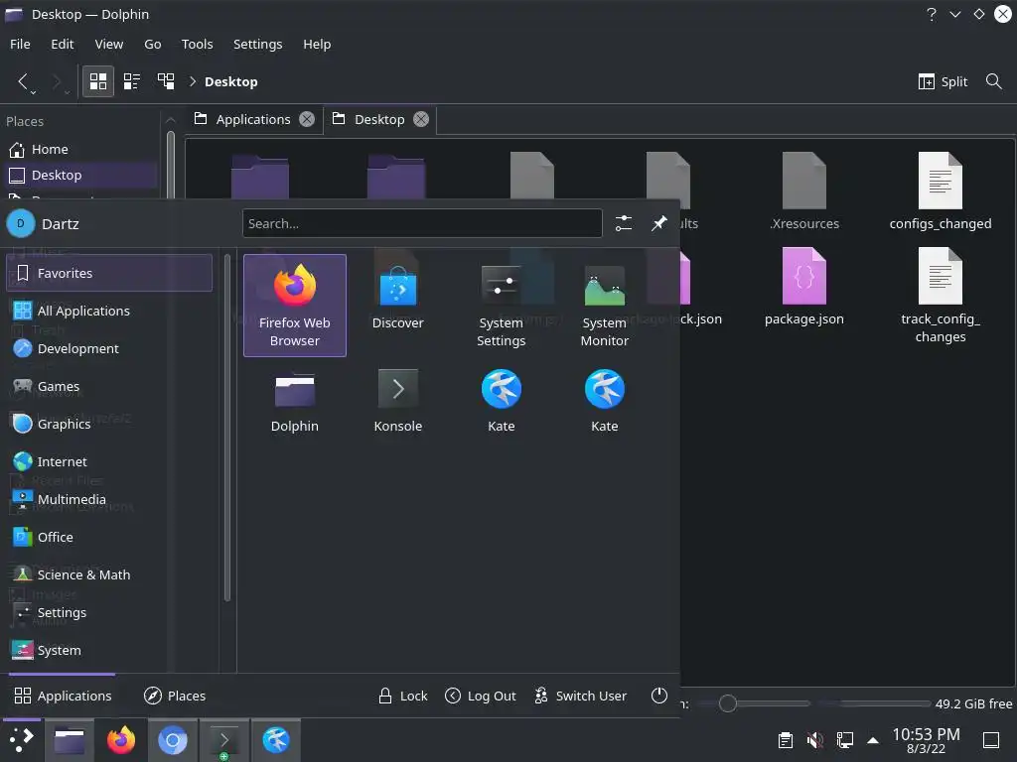Switch launcher to Places view
Screen dimensions: 1017x762
pos(175,696)
